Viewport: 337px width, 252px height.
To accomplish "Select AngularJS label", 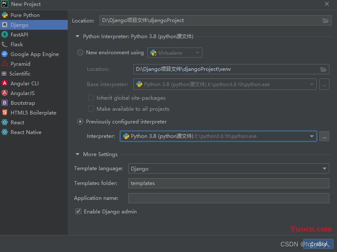I will (x=22, y=93).
